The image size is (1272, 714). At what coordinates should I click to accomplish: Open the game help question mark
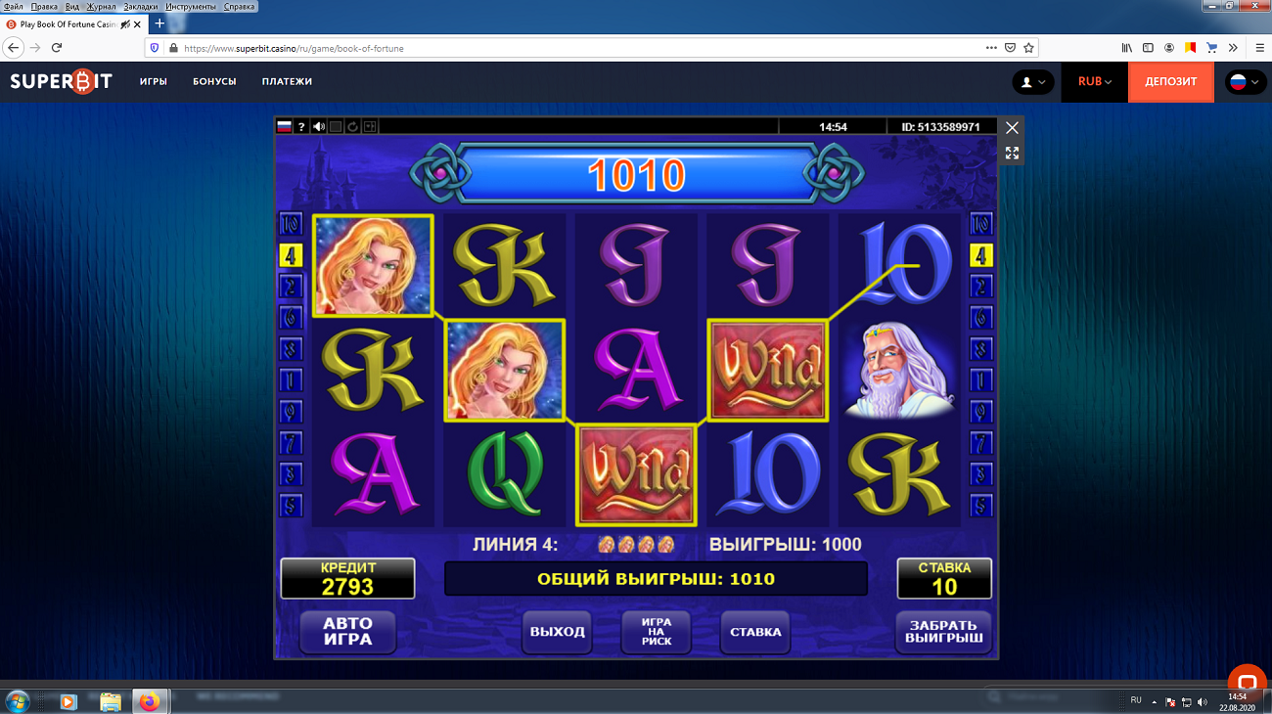[301, 127]
